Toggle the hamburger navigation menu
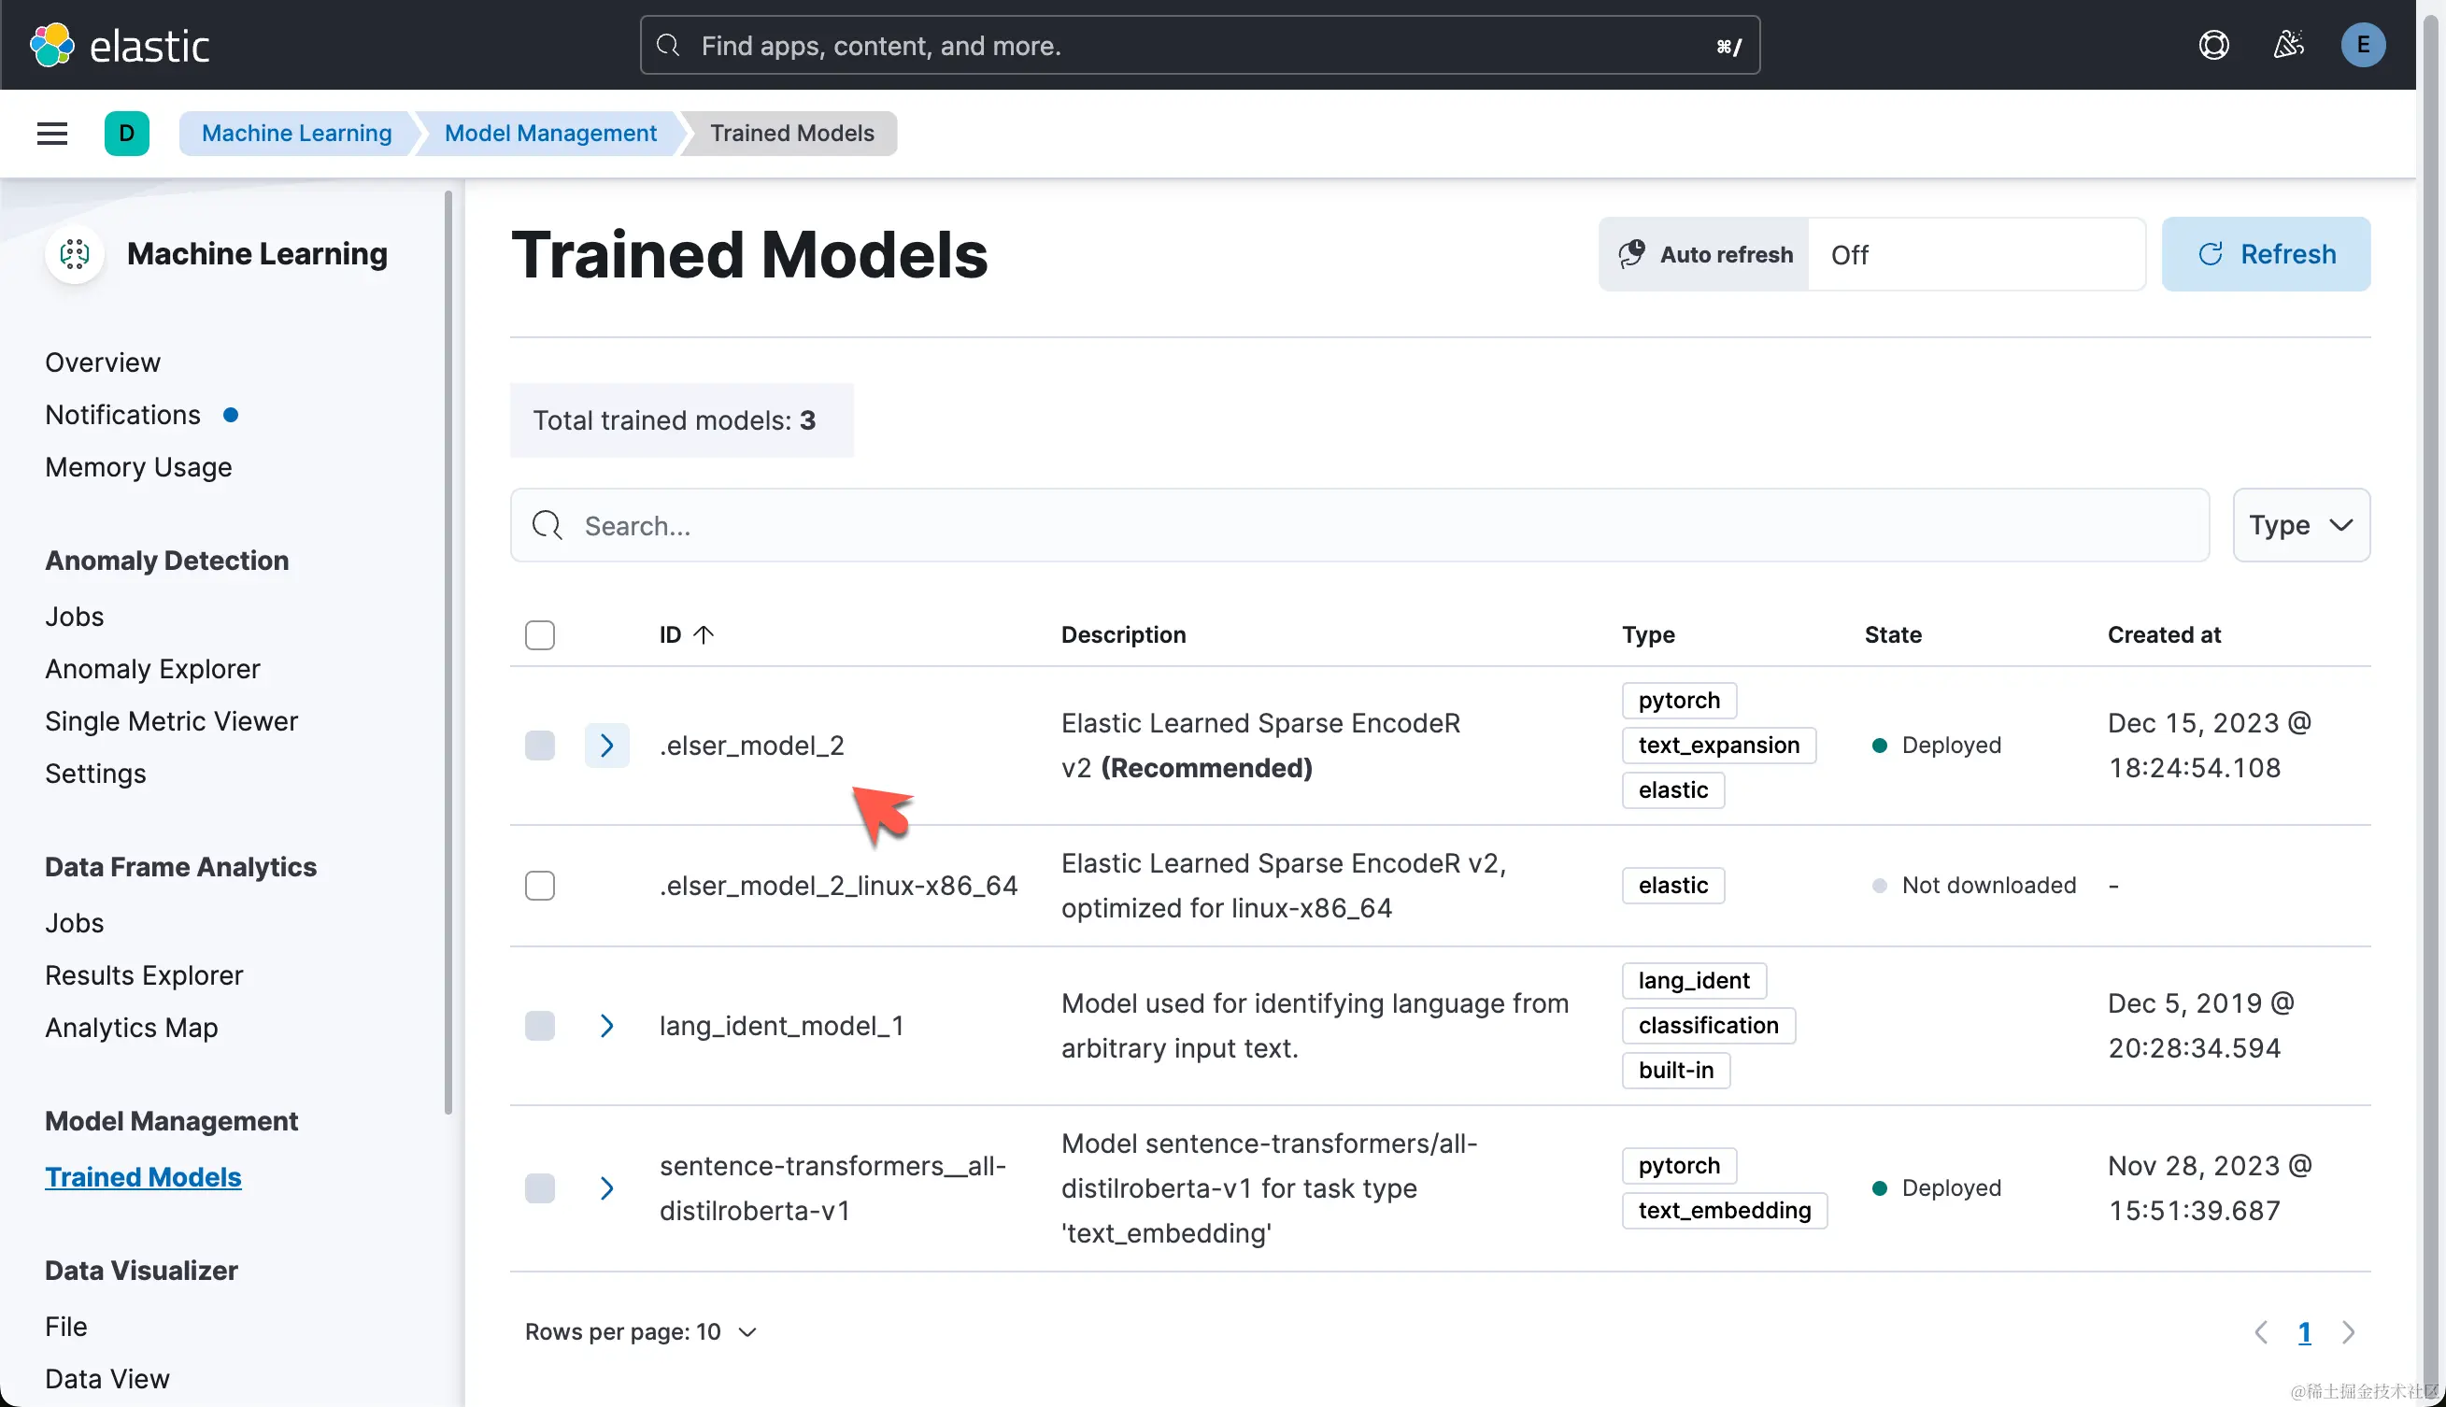Screen dimensions: 2446x1407 coord(52,134)
